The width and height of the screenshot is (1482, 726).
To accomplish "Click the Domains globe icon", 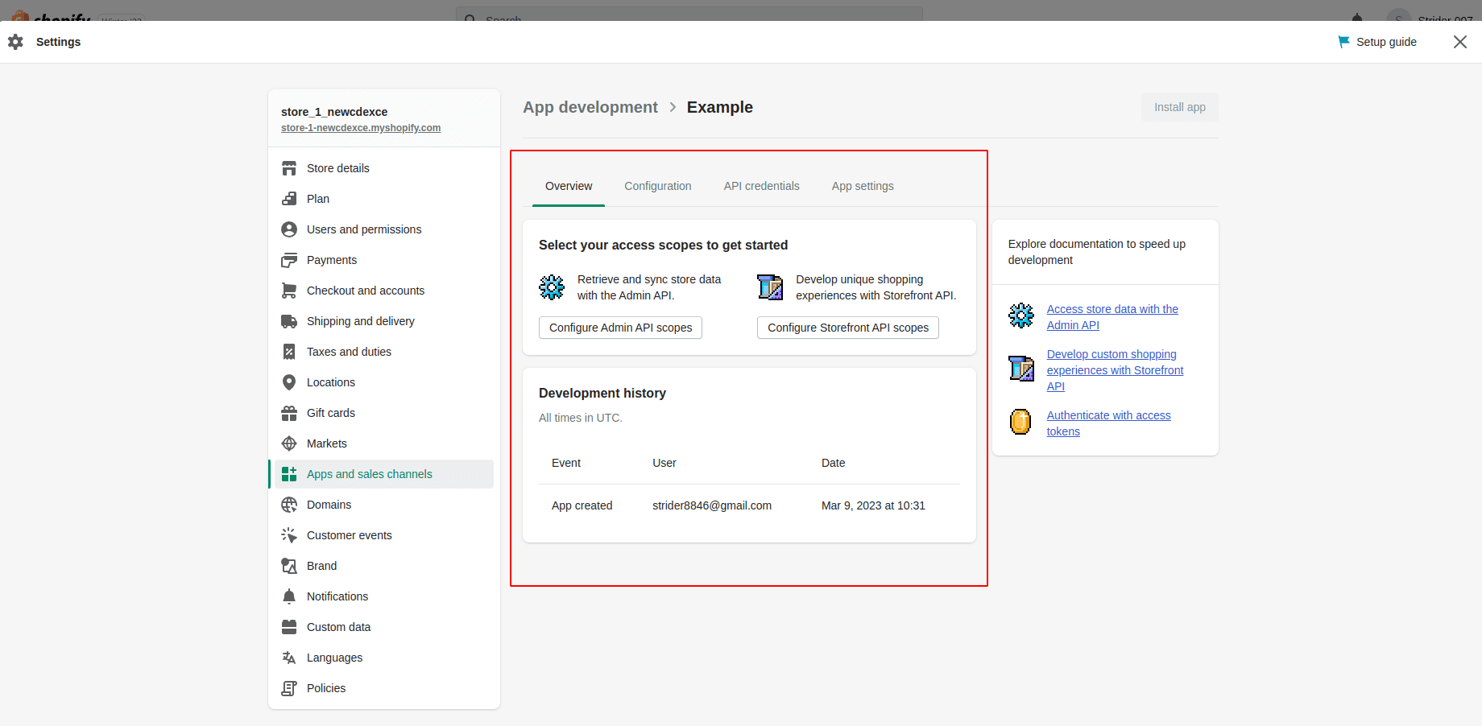I will pyautogui.click(x=289, y=505).
